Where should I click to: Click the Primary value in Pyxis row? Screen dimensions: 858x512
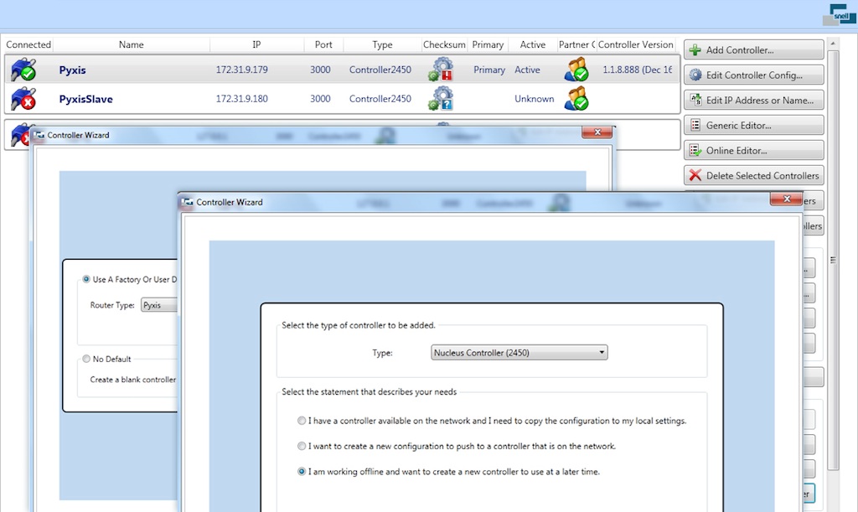(489, 70)
